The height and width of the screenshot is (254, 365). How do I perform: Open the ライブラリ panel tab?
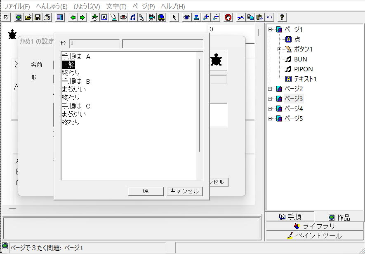coord(315,226)
